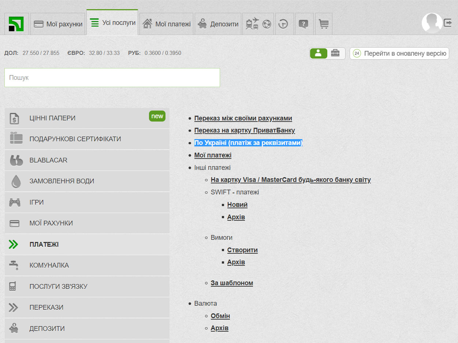
Task: Open the help question mark icon
Action: [304, 24]
